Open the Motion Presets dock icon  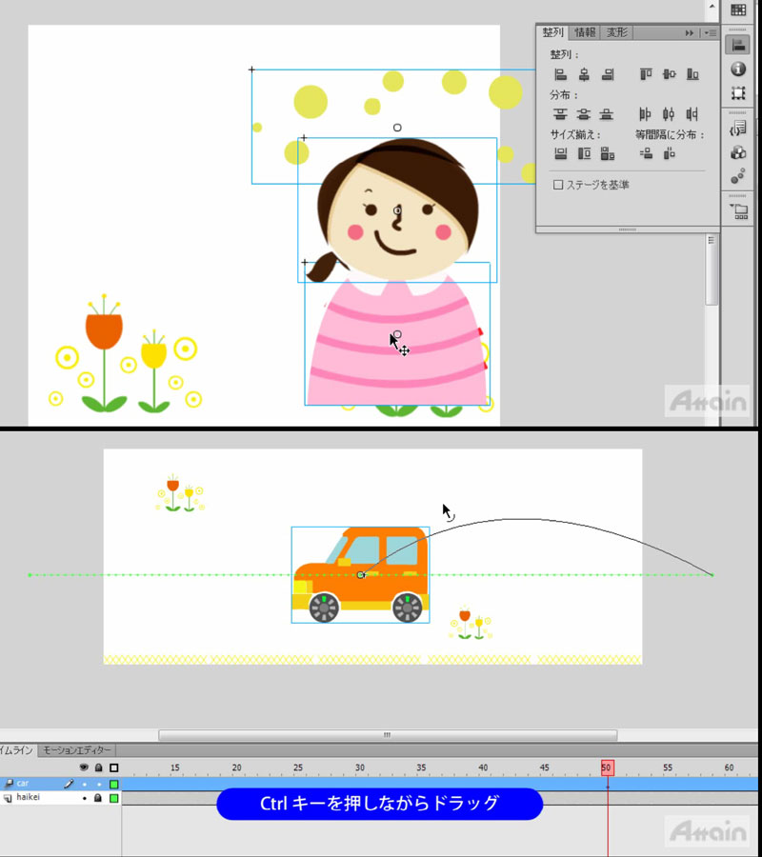[x=738, y=176]
